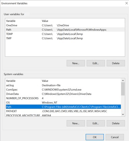Select the ComSpec system variable
This screenshot has height=141, width=129.
tap(63, 90)
